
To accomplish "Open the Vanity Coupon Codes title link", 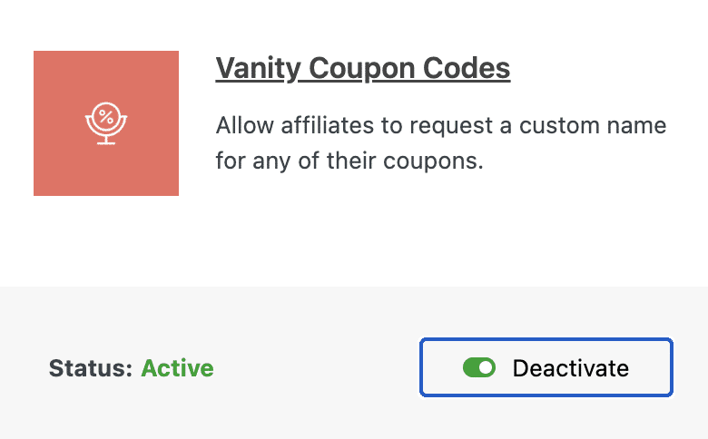I will click(363, 69).
